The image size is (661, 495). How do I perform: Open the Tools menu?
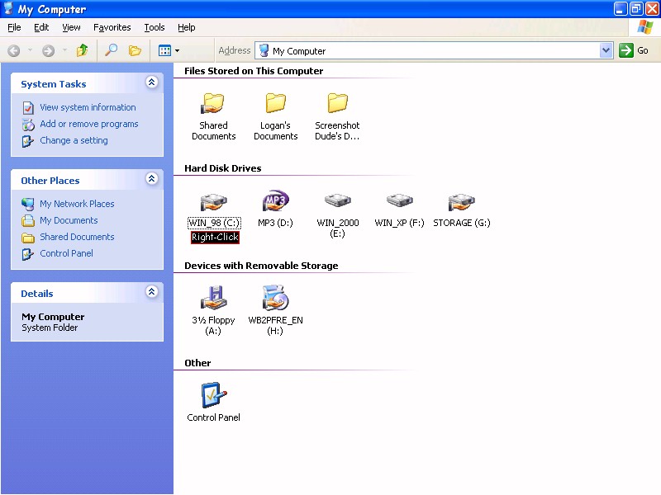(x=154, y=27)
